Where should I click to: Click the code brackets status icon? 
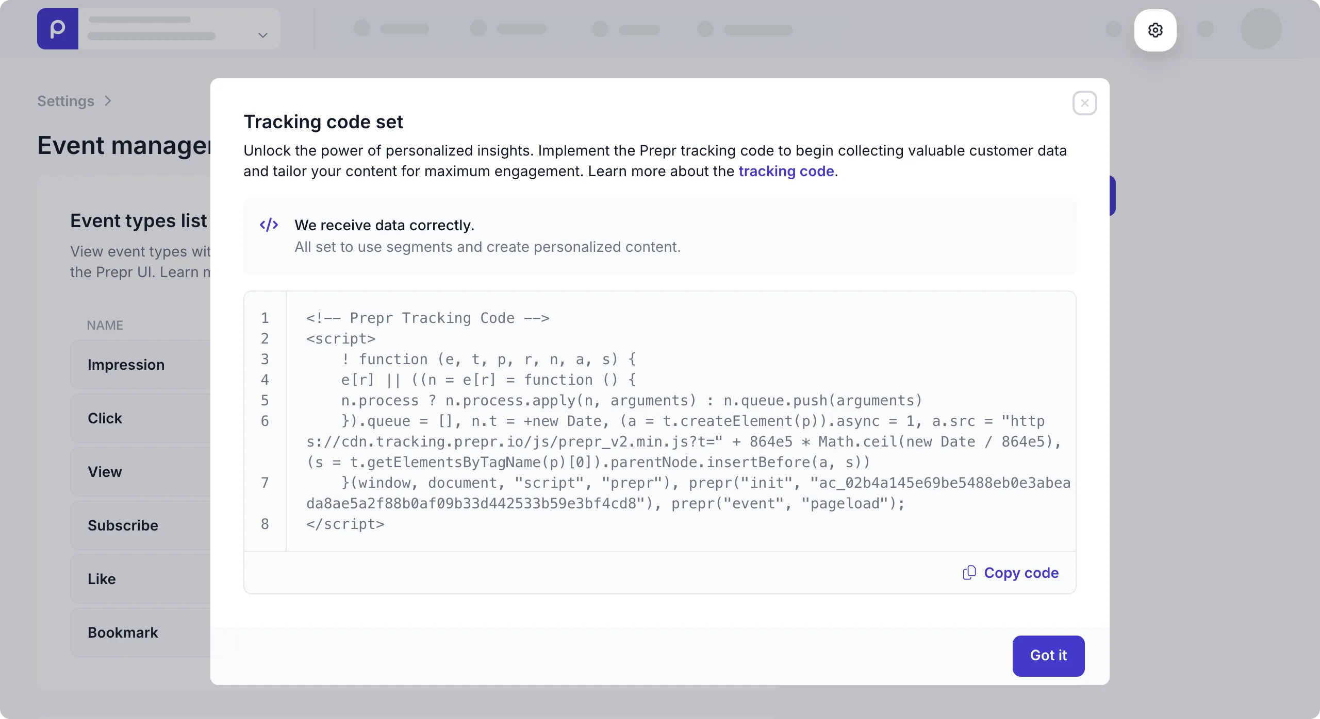click(x=269, y=225)
